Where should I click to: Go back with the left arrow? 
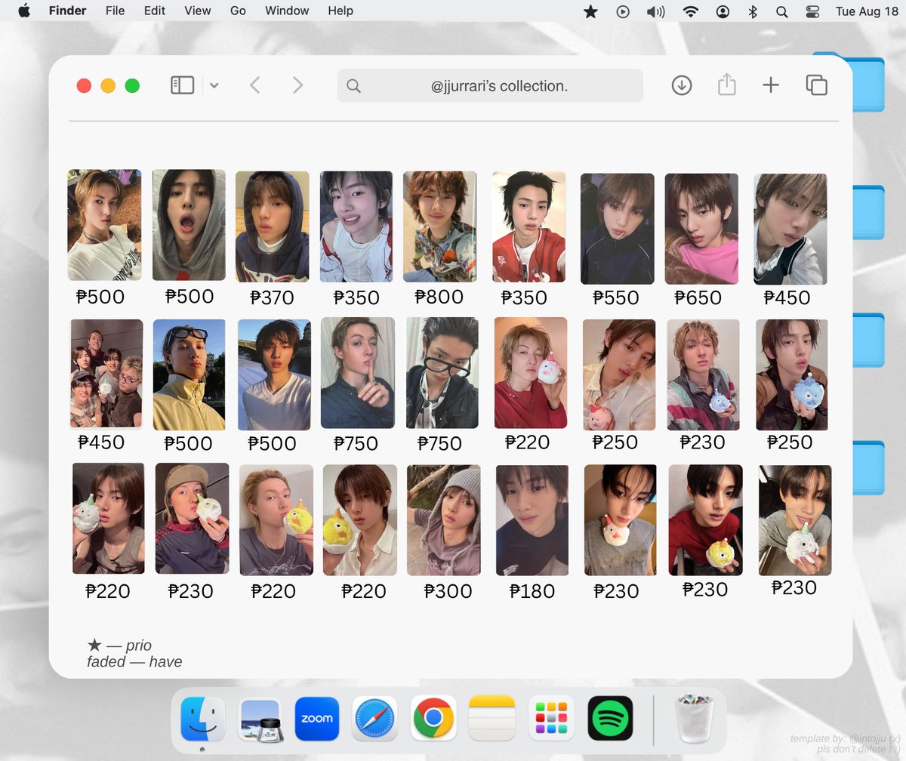point(254,85)
